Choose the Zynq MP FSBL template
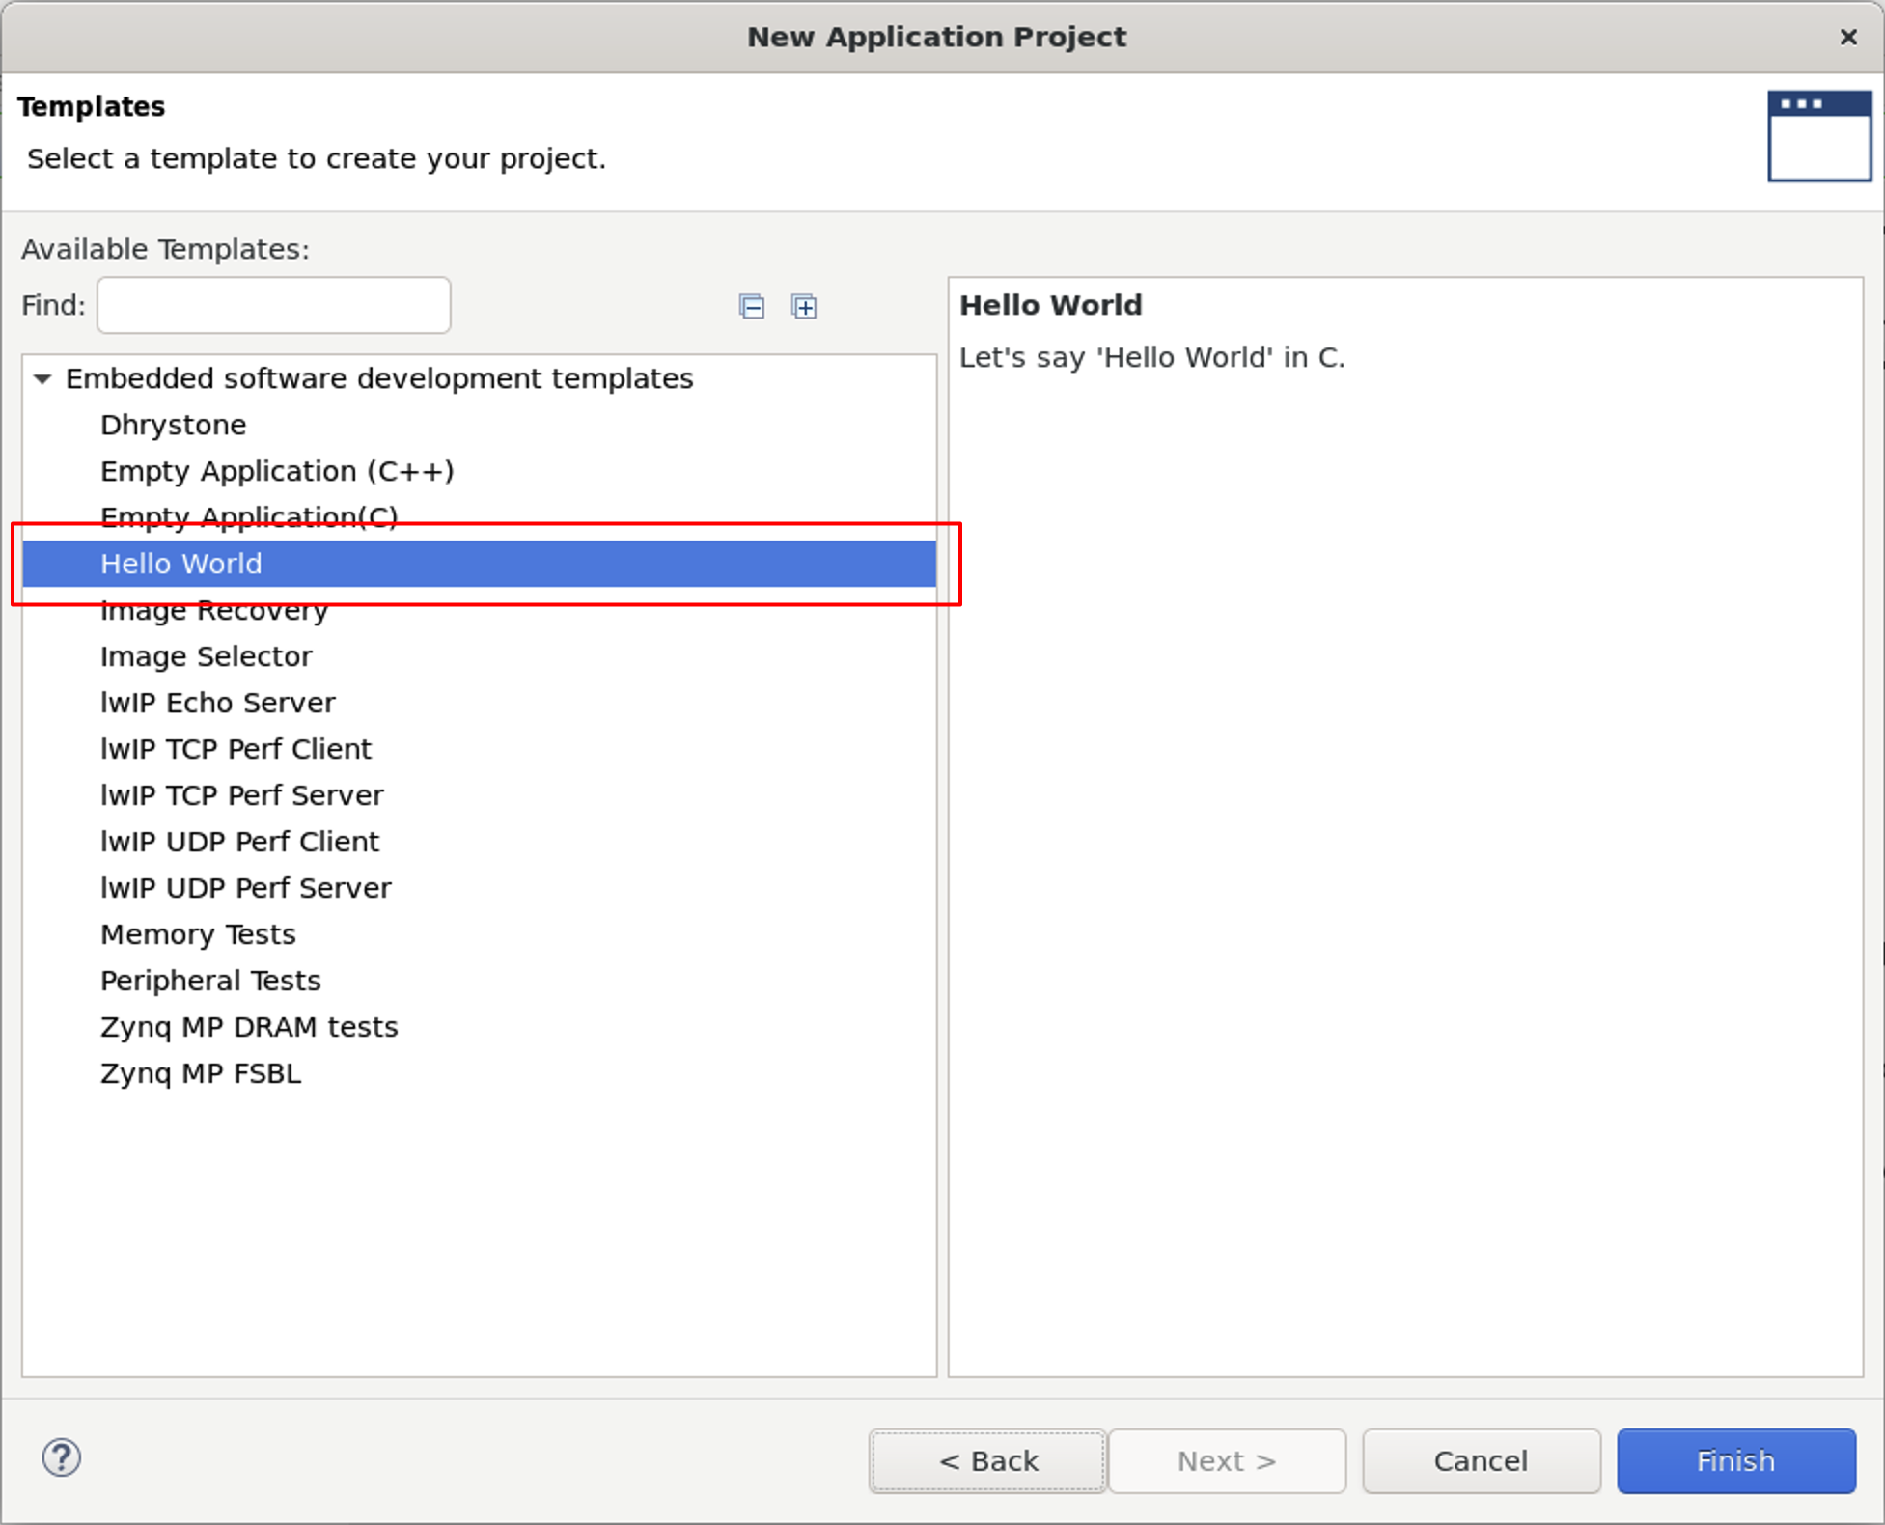The image size is (1885, 1525). (x=201, y=1073)
